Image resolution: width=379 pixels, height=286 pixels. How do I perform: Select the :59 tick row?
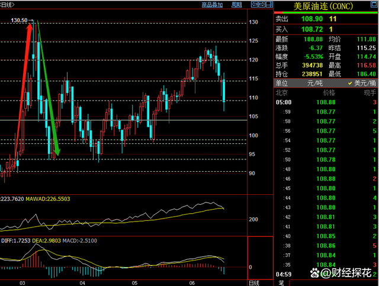point(326,112)
